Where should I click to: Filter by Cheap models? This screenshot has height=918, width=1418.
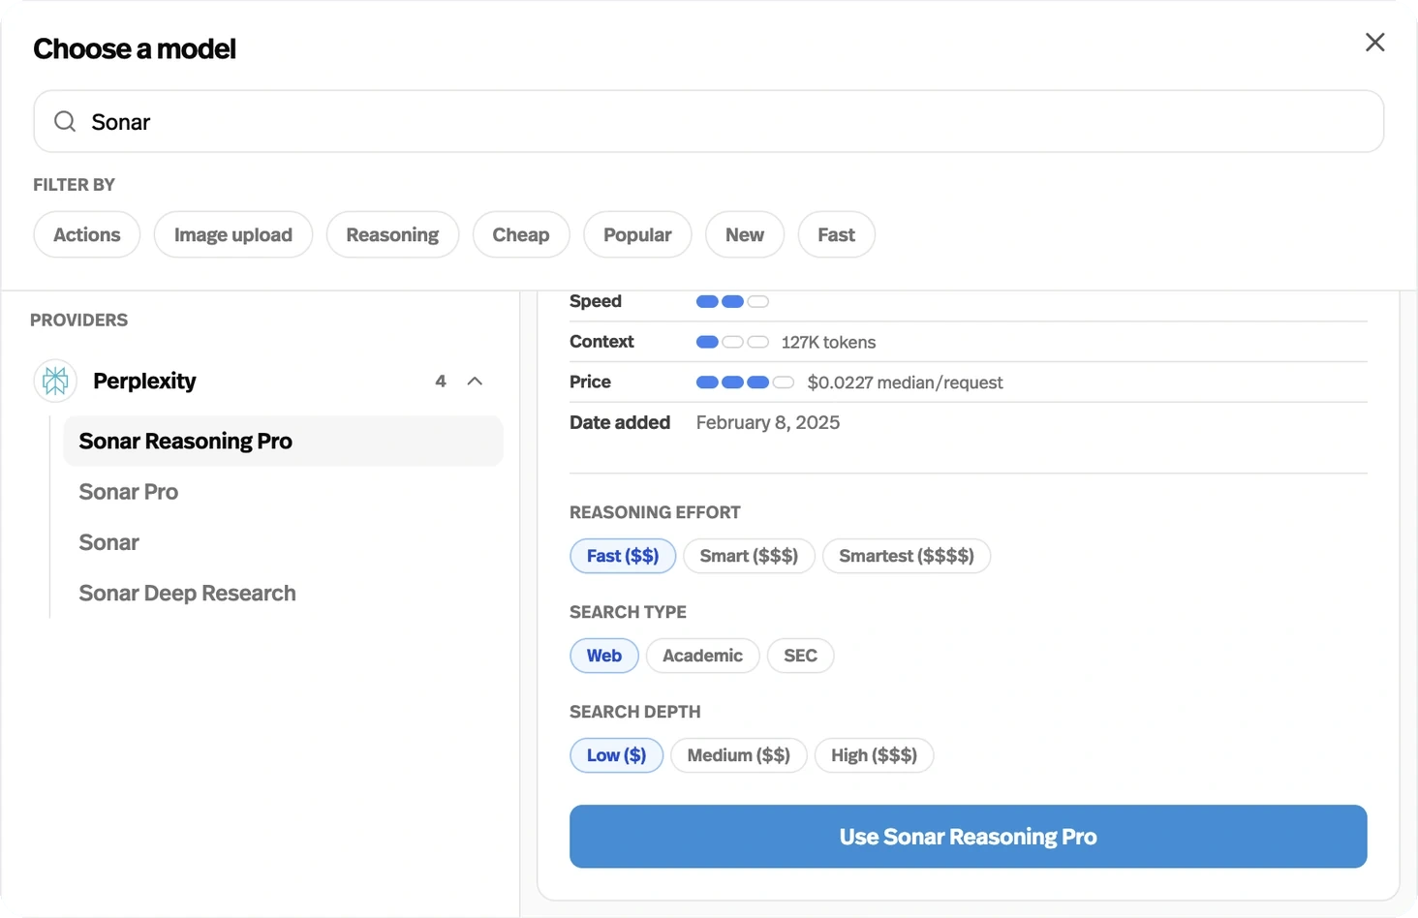(521, 234)
